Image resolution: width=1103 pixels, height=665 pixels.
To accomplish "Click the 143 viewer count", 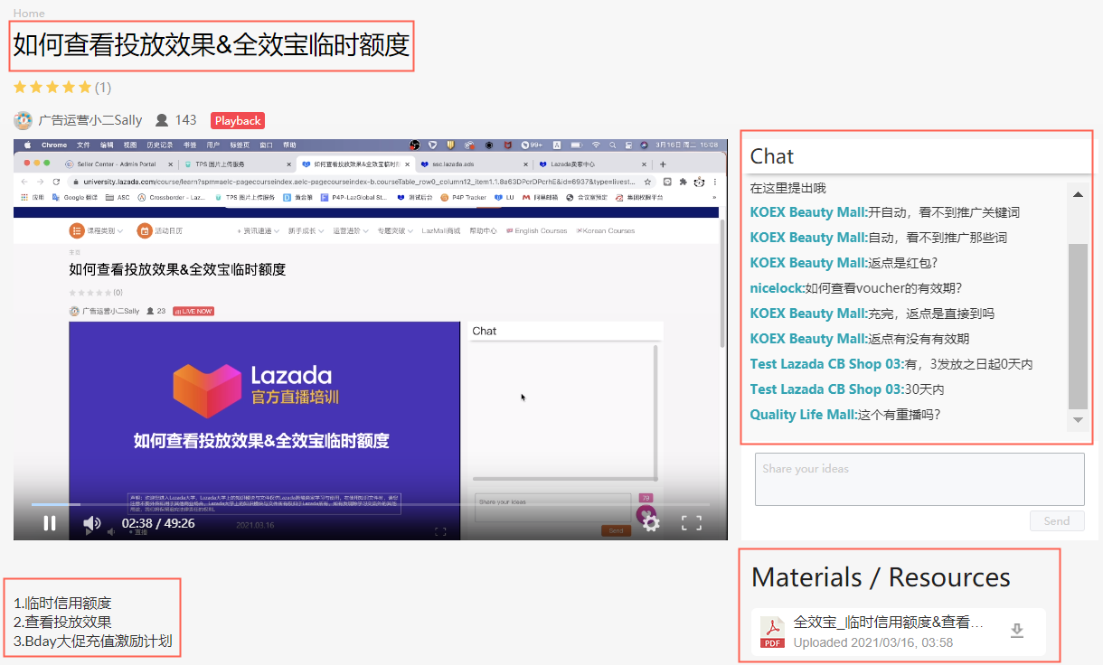I will pyautogui.click(x=185, y=120).
